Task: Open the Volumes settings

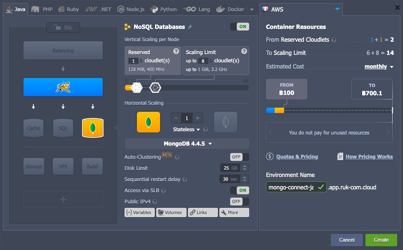Action: [x=171, y=212]
